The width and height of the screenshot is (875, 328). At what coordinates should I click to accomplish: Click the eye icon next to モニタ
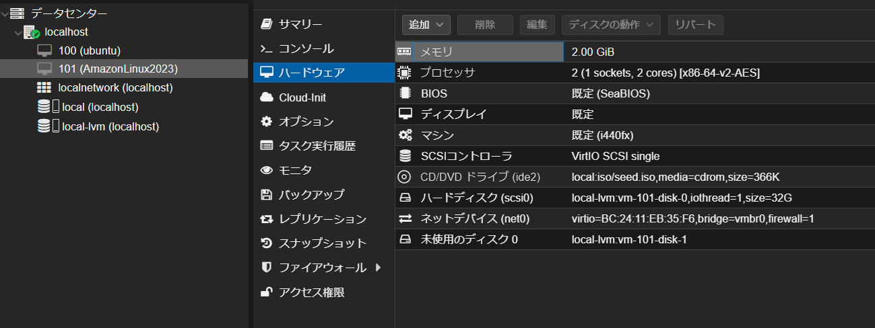tap(267, 170)
